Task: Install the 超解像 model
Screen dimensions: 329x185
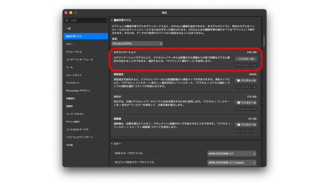Action: [x=247, y=124]
